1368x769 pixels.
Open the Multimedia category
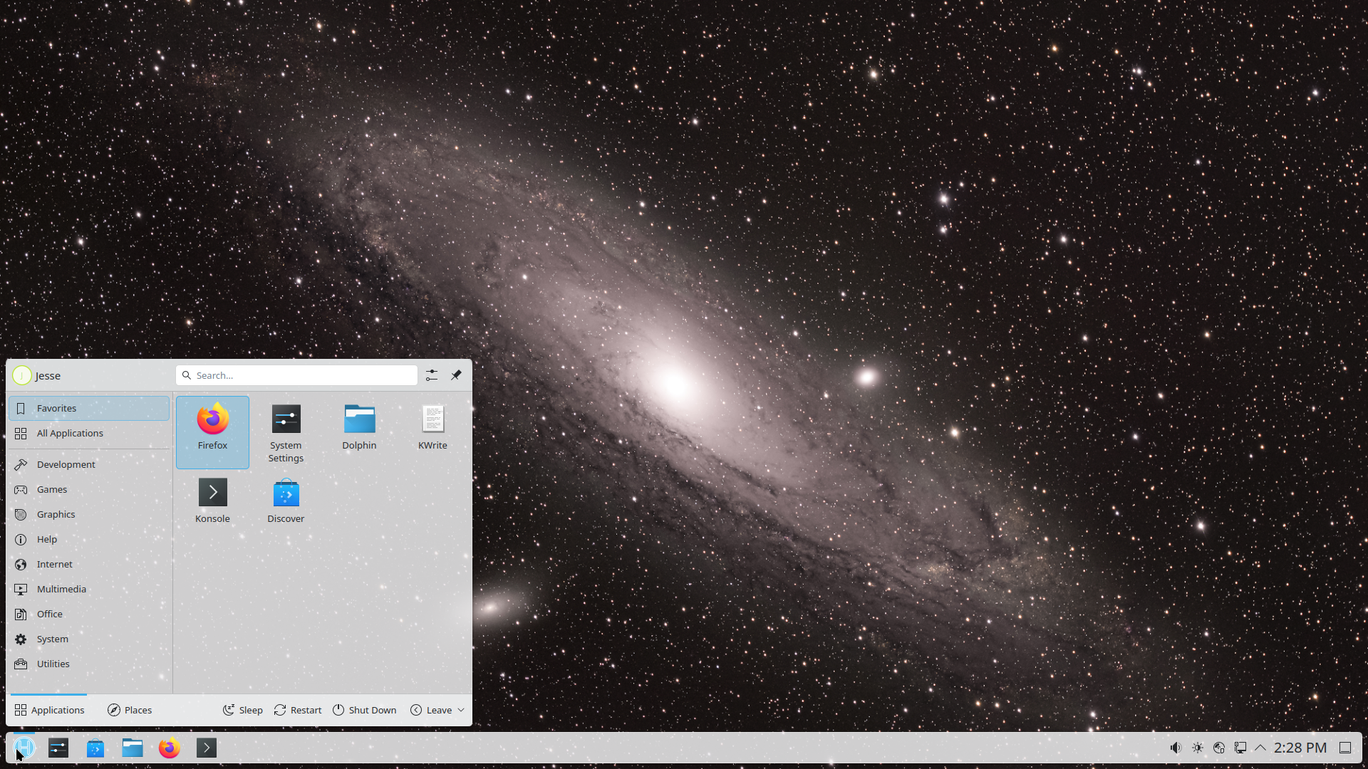[x=89, y=589]
